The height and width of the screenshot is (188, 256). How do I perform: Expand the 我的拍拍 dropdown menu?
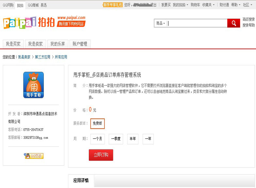pyautogui.click(x=180, y=5)
